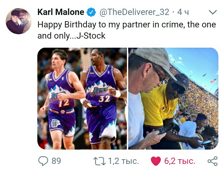
Task: Click the retweet arrows icon
Action: pos(100,161)
